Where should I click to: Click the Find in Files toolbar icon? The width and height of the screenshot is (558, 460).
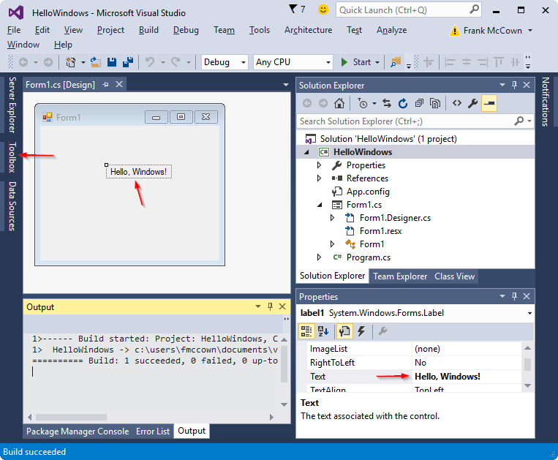[396, 62]
